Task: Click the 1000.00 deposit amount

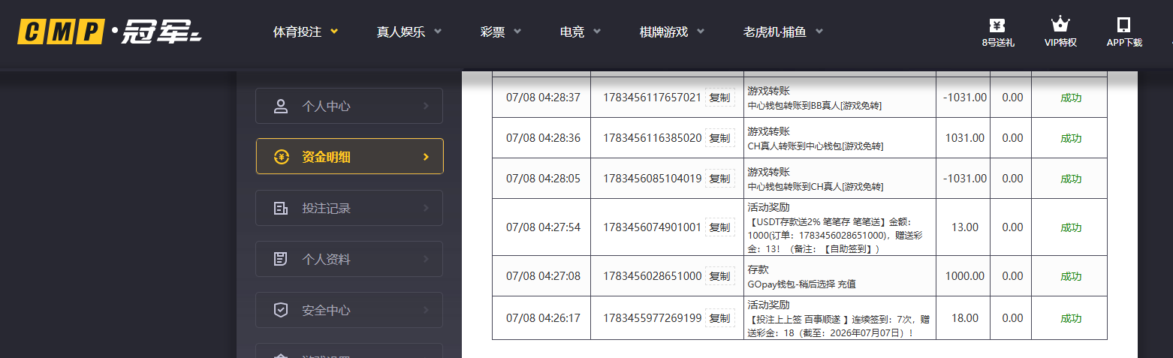Action: tap(965, 276)
